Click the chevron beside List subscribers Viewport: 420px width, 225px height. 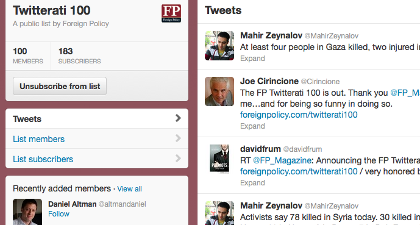[178, 159]
